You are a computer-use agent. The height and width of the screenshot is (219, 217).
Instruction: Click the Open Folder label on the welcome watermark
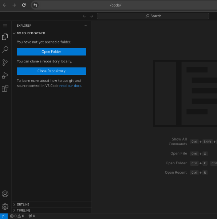176,163
